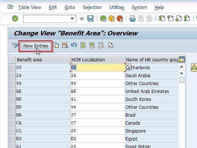Viewport: 197px width, 148px height.
Task: Click benefit area EG cell
Action: 43,139
